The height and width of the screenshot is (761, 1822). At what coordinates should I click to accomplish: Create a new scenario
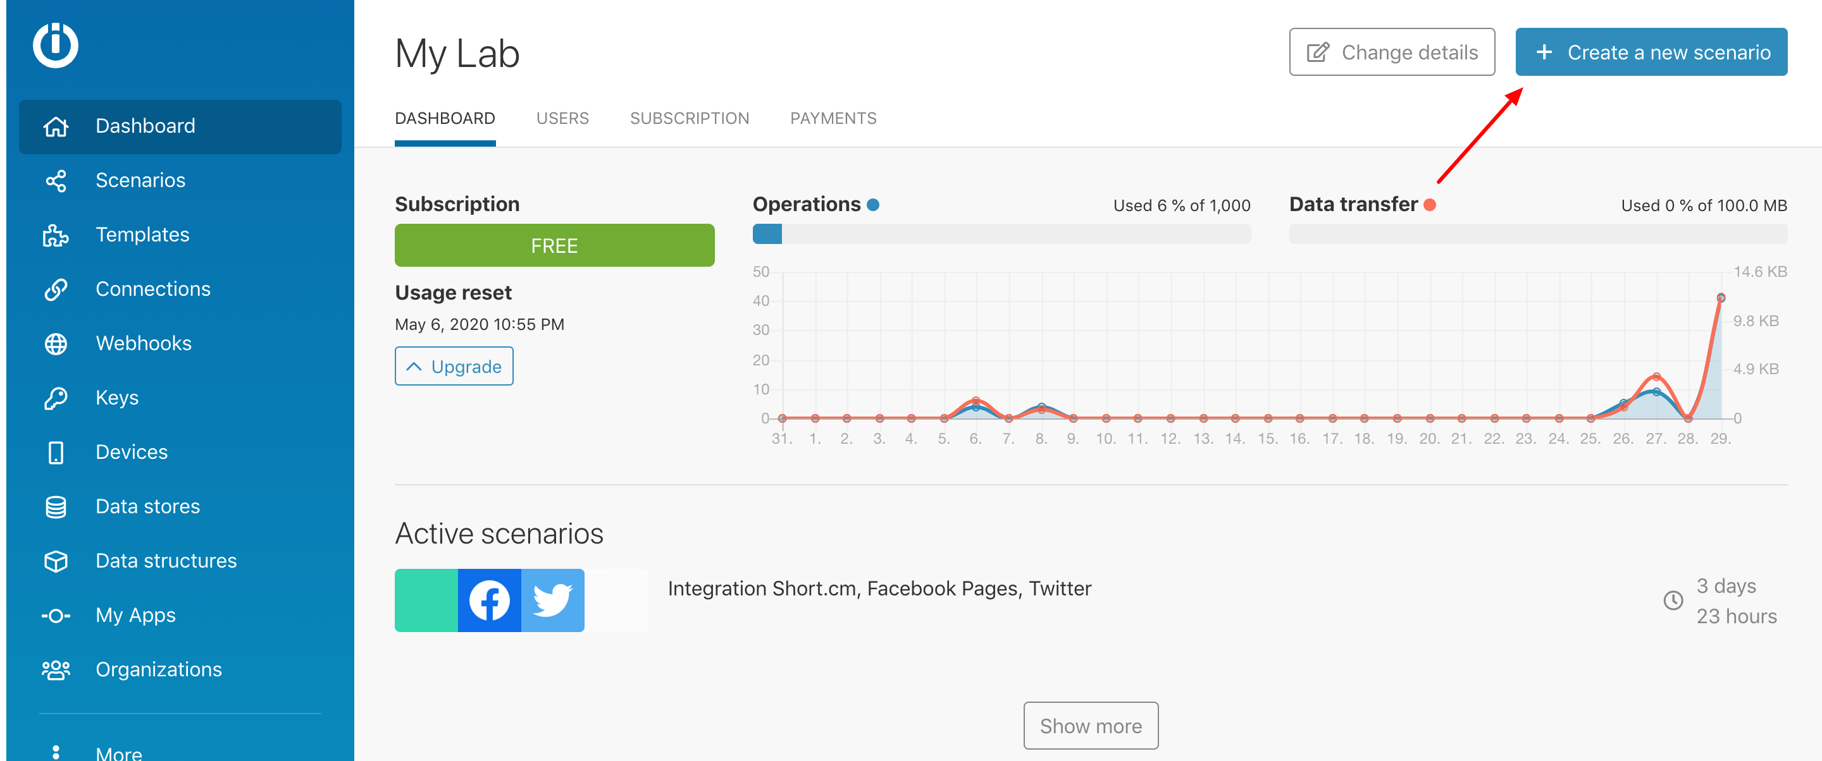click(x=1651, y=52)
